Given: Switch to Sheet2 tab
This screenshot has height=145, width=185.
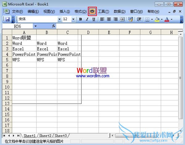Looking at the screenshot, I should click(45, 136).
